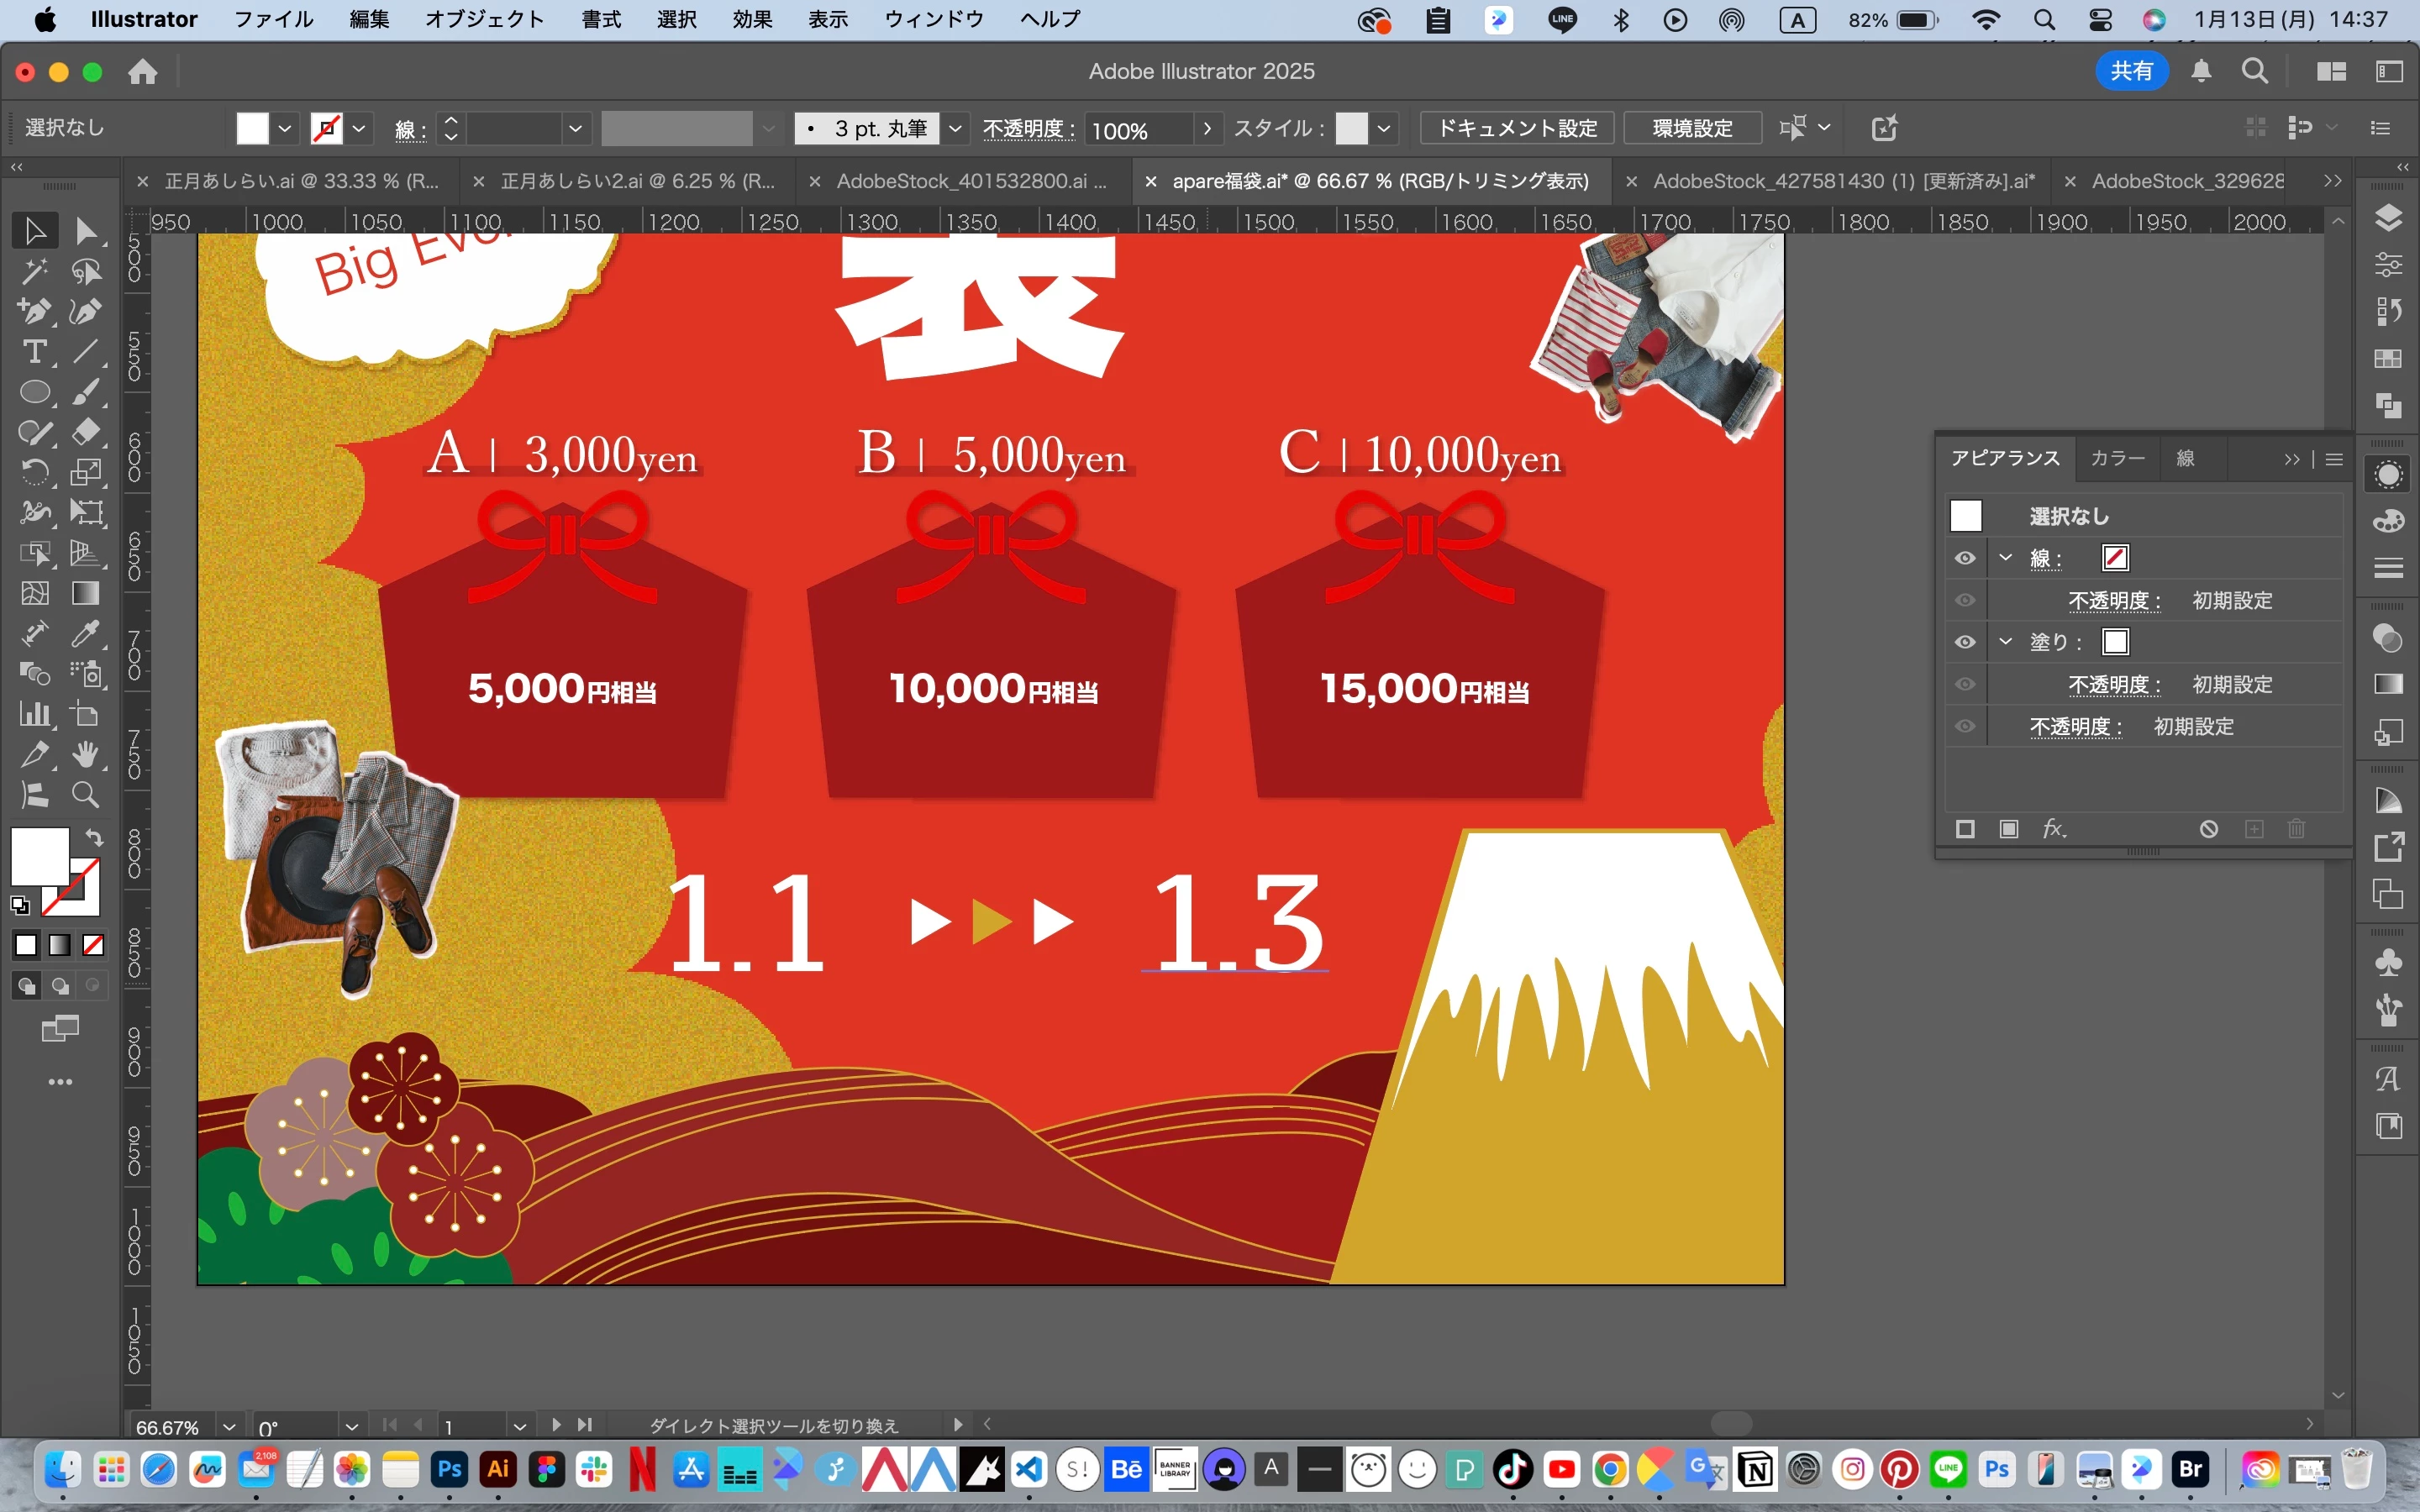Open the zoom level 66.67% dropdown
Viewport: 2420px width, 1512px height.
[x=230, y=1427]
